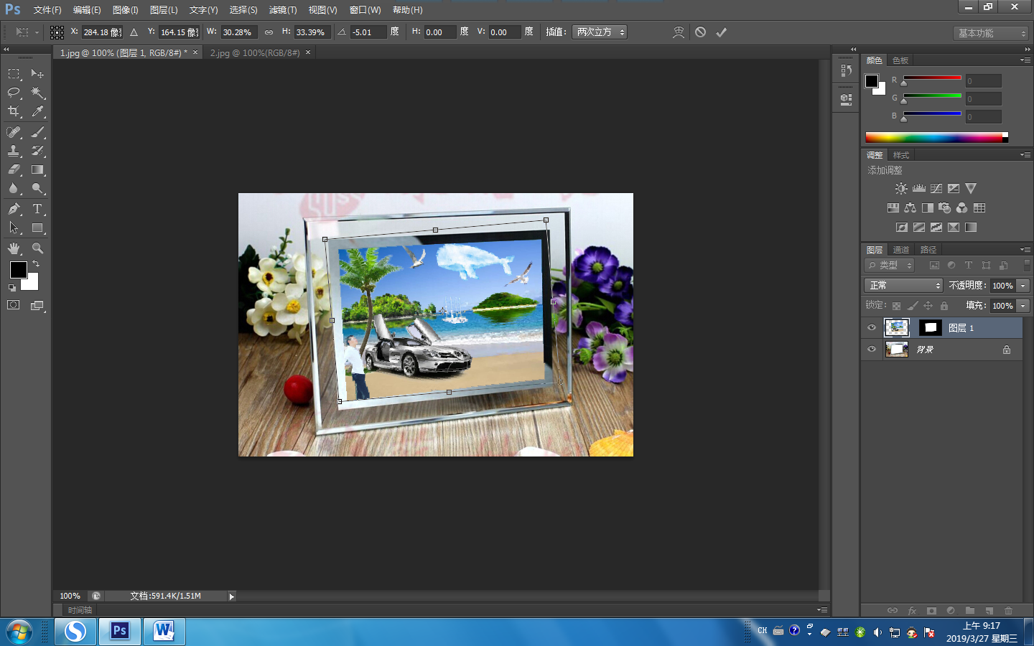
Task: Open the Color panel flyout menu
Action: tap(1025, 60)
